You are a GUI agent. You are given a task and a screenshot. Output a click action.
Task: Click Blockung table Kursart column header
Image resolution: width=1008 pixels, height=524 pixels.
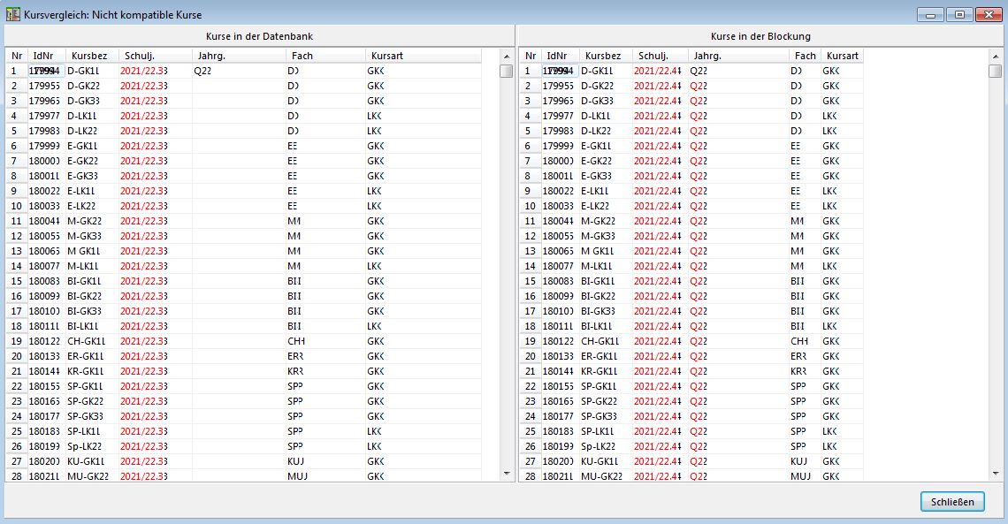(x=842, y=56)
